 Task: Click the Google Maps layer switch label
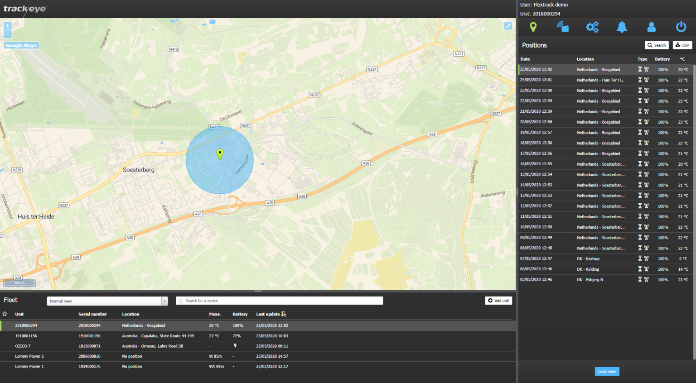(21, 45)
